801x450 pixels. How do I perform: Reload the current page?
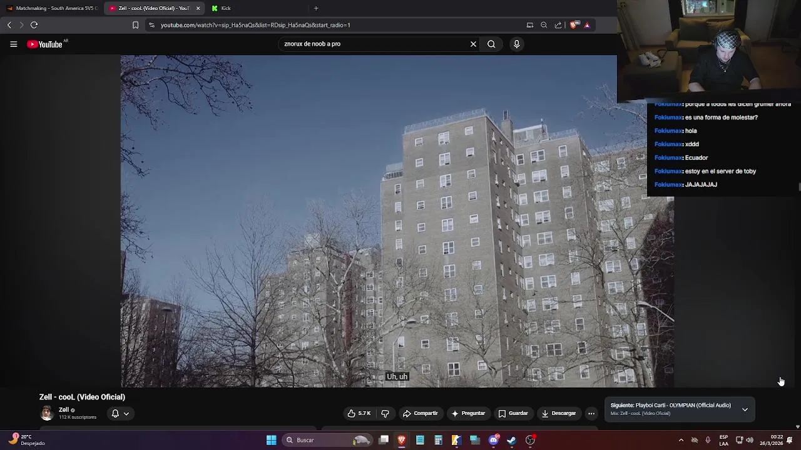point(34,25)
